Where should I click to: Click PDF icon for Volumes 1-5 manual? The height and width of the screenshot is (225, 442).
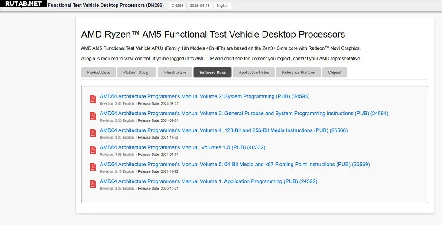point(93,150)
